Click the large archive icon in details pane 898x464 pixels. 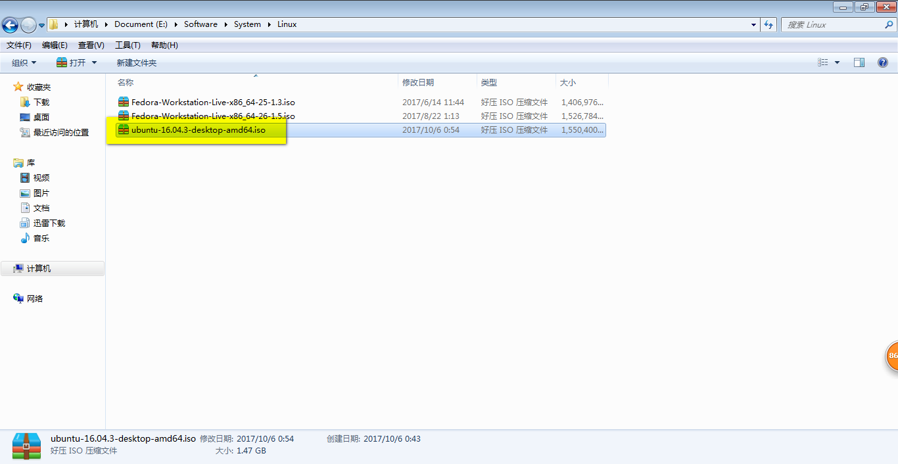tap(26, 445)
